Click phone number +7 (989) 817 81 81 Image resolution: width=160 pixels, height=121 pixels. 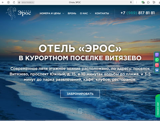[x=138, y=13]
